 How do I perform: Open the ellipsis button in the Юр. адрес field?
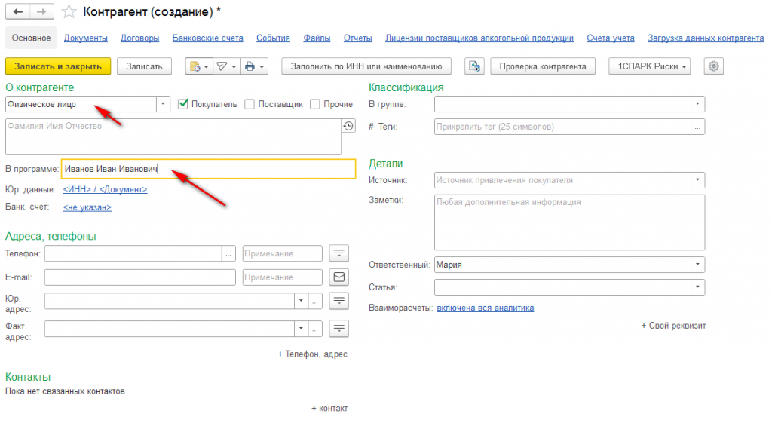pyautogui.click(x=315, y=301)
